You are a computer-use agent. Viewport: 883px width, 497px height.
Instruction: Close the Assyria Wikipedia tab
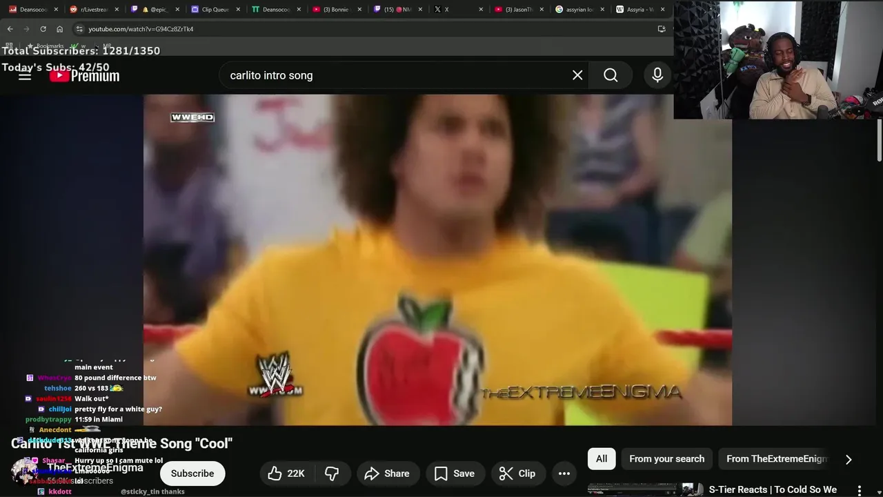point(663,10)
